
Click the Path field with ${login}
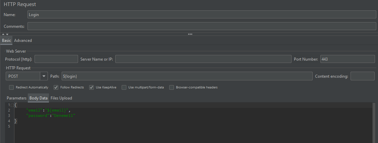[187, 76]
